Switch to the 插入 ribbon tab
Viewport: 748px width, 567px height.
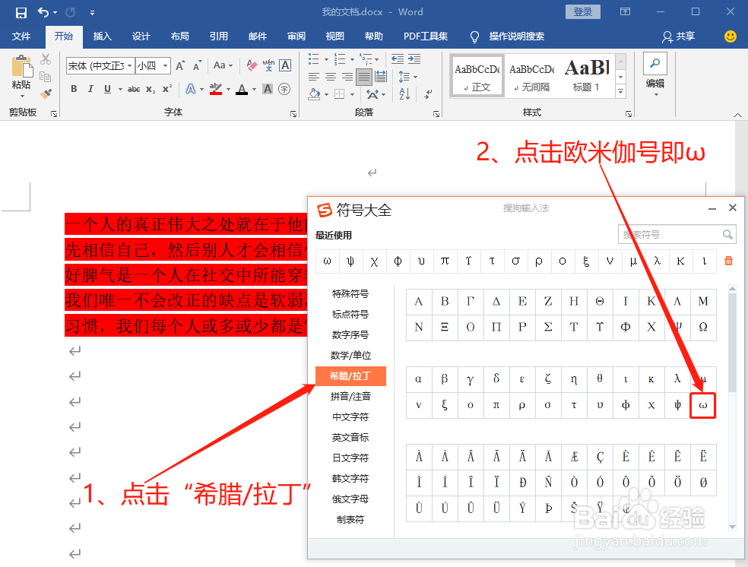tap(102, 36)
